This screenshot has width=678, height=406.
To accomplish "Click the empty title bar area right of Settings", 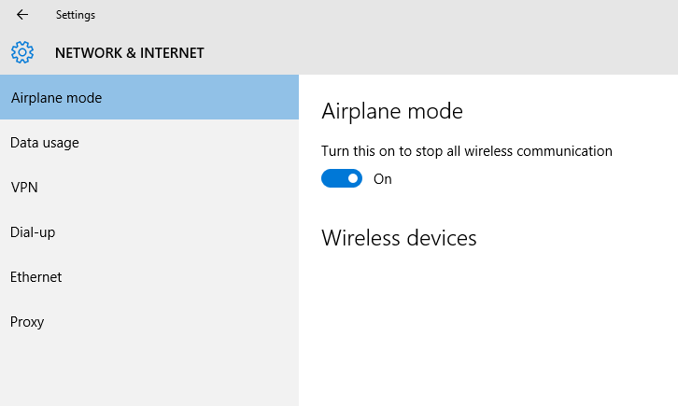I will (x=374, y=15).
